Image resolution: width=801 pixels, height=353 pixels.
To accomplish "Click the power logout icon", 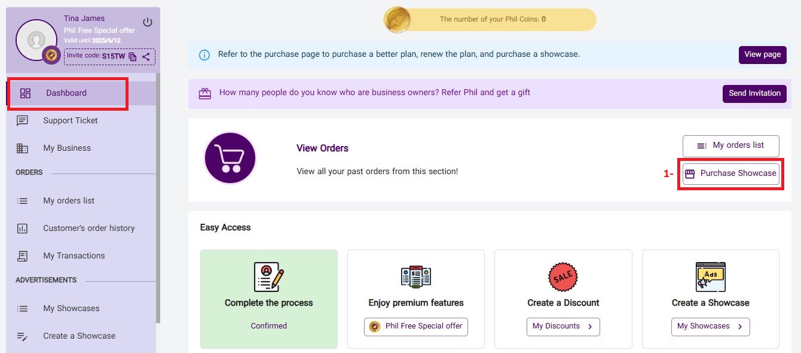I will coord(148,22).
